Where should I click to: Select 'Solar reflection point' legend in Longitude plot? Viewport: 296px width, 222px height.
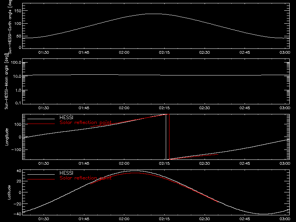(85, 122)
